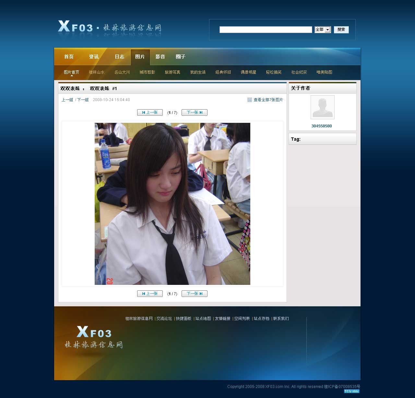Viewport: 415px width, 398px height.
Task: Click the 关于作者 panel heading
Action: click(301, 88)
